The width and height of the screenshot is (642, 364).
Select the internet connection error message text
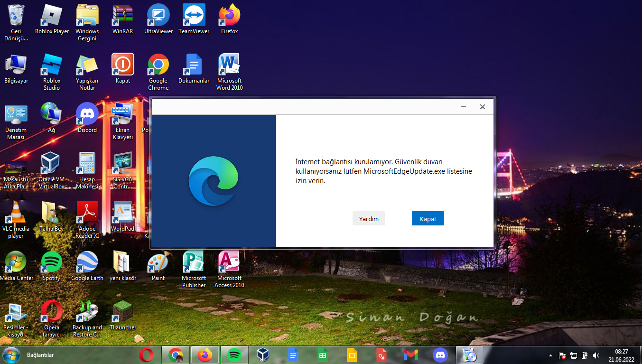pos(384,171)
